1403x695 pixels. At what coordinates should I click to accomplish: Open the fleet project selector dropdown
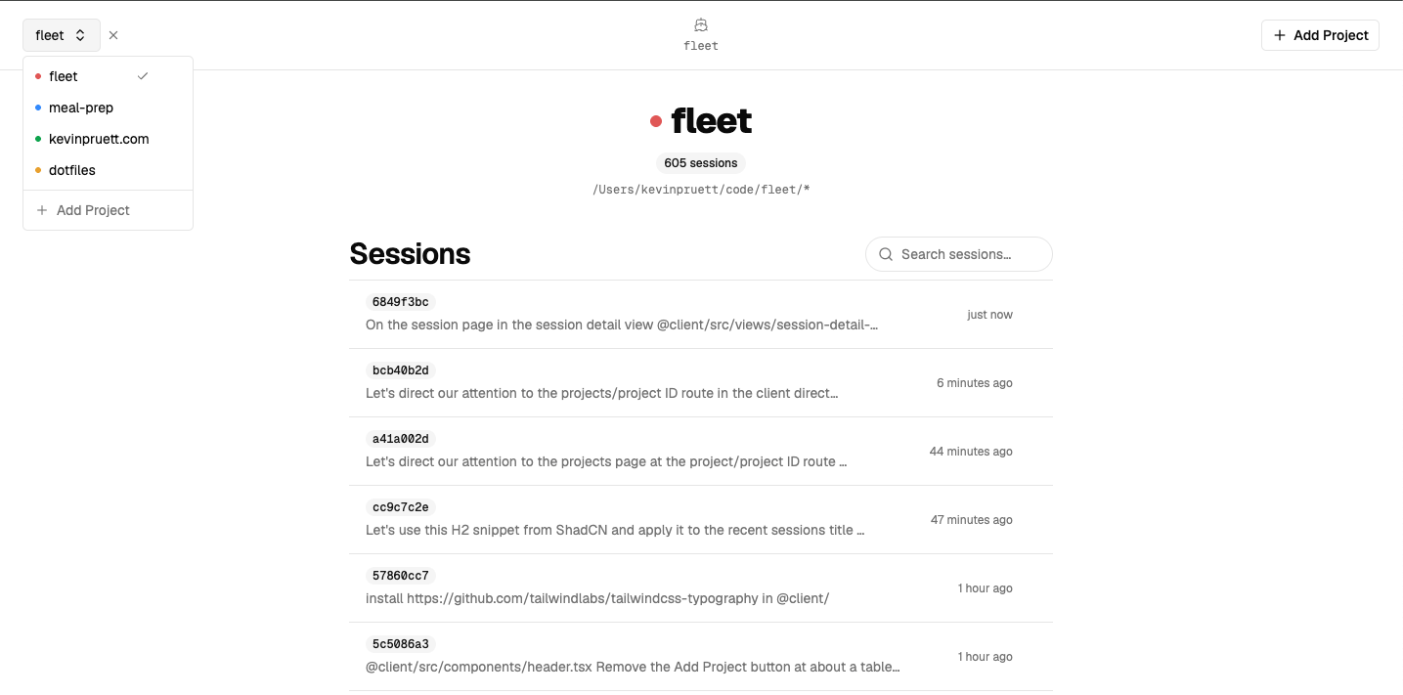[x=61, y=34]
